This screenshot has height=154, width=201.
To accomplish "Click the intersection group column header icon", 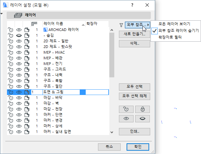I will pos(34,24).
